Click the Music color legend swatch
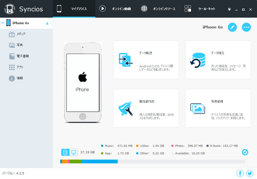 102,146
